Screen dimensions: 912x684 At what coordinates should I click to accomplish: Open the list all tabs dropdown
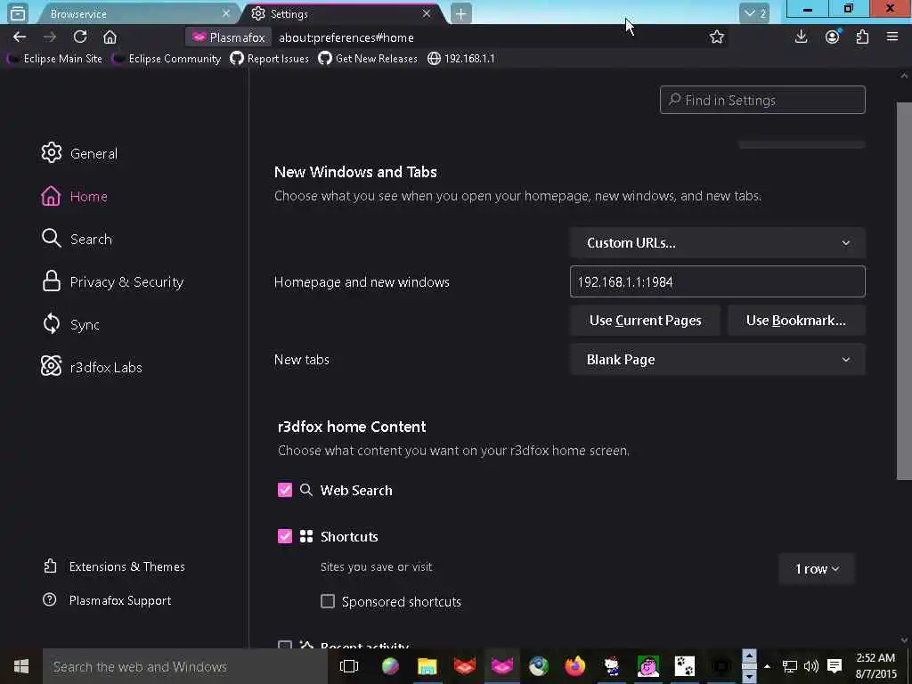point(754,13)
